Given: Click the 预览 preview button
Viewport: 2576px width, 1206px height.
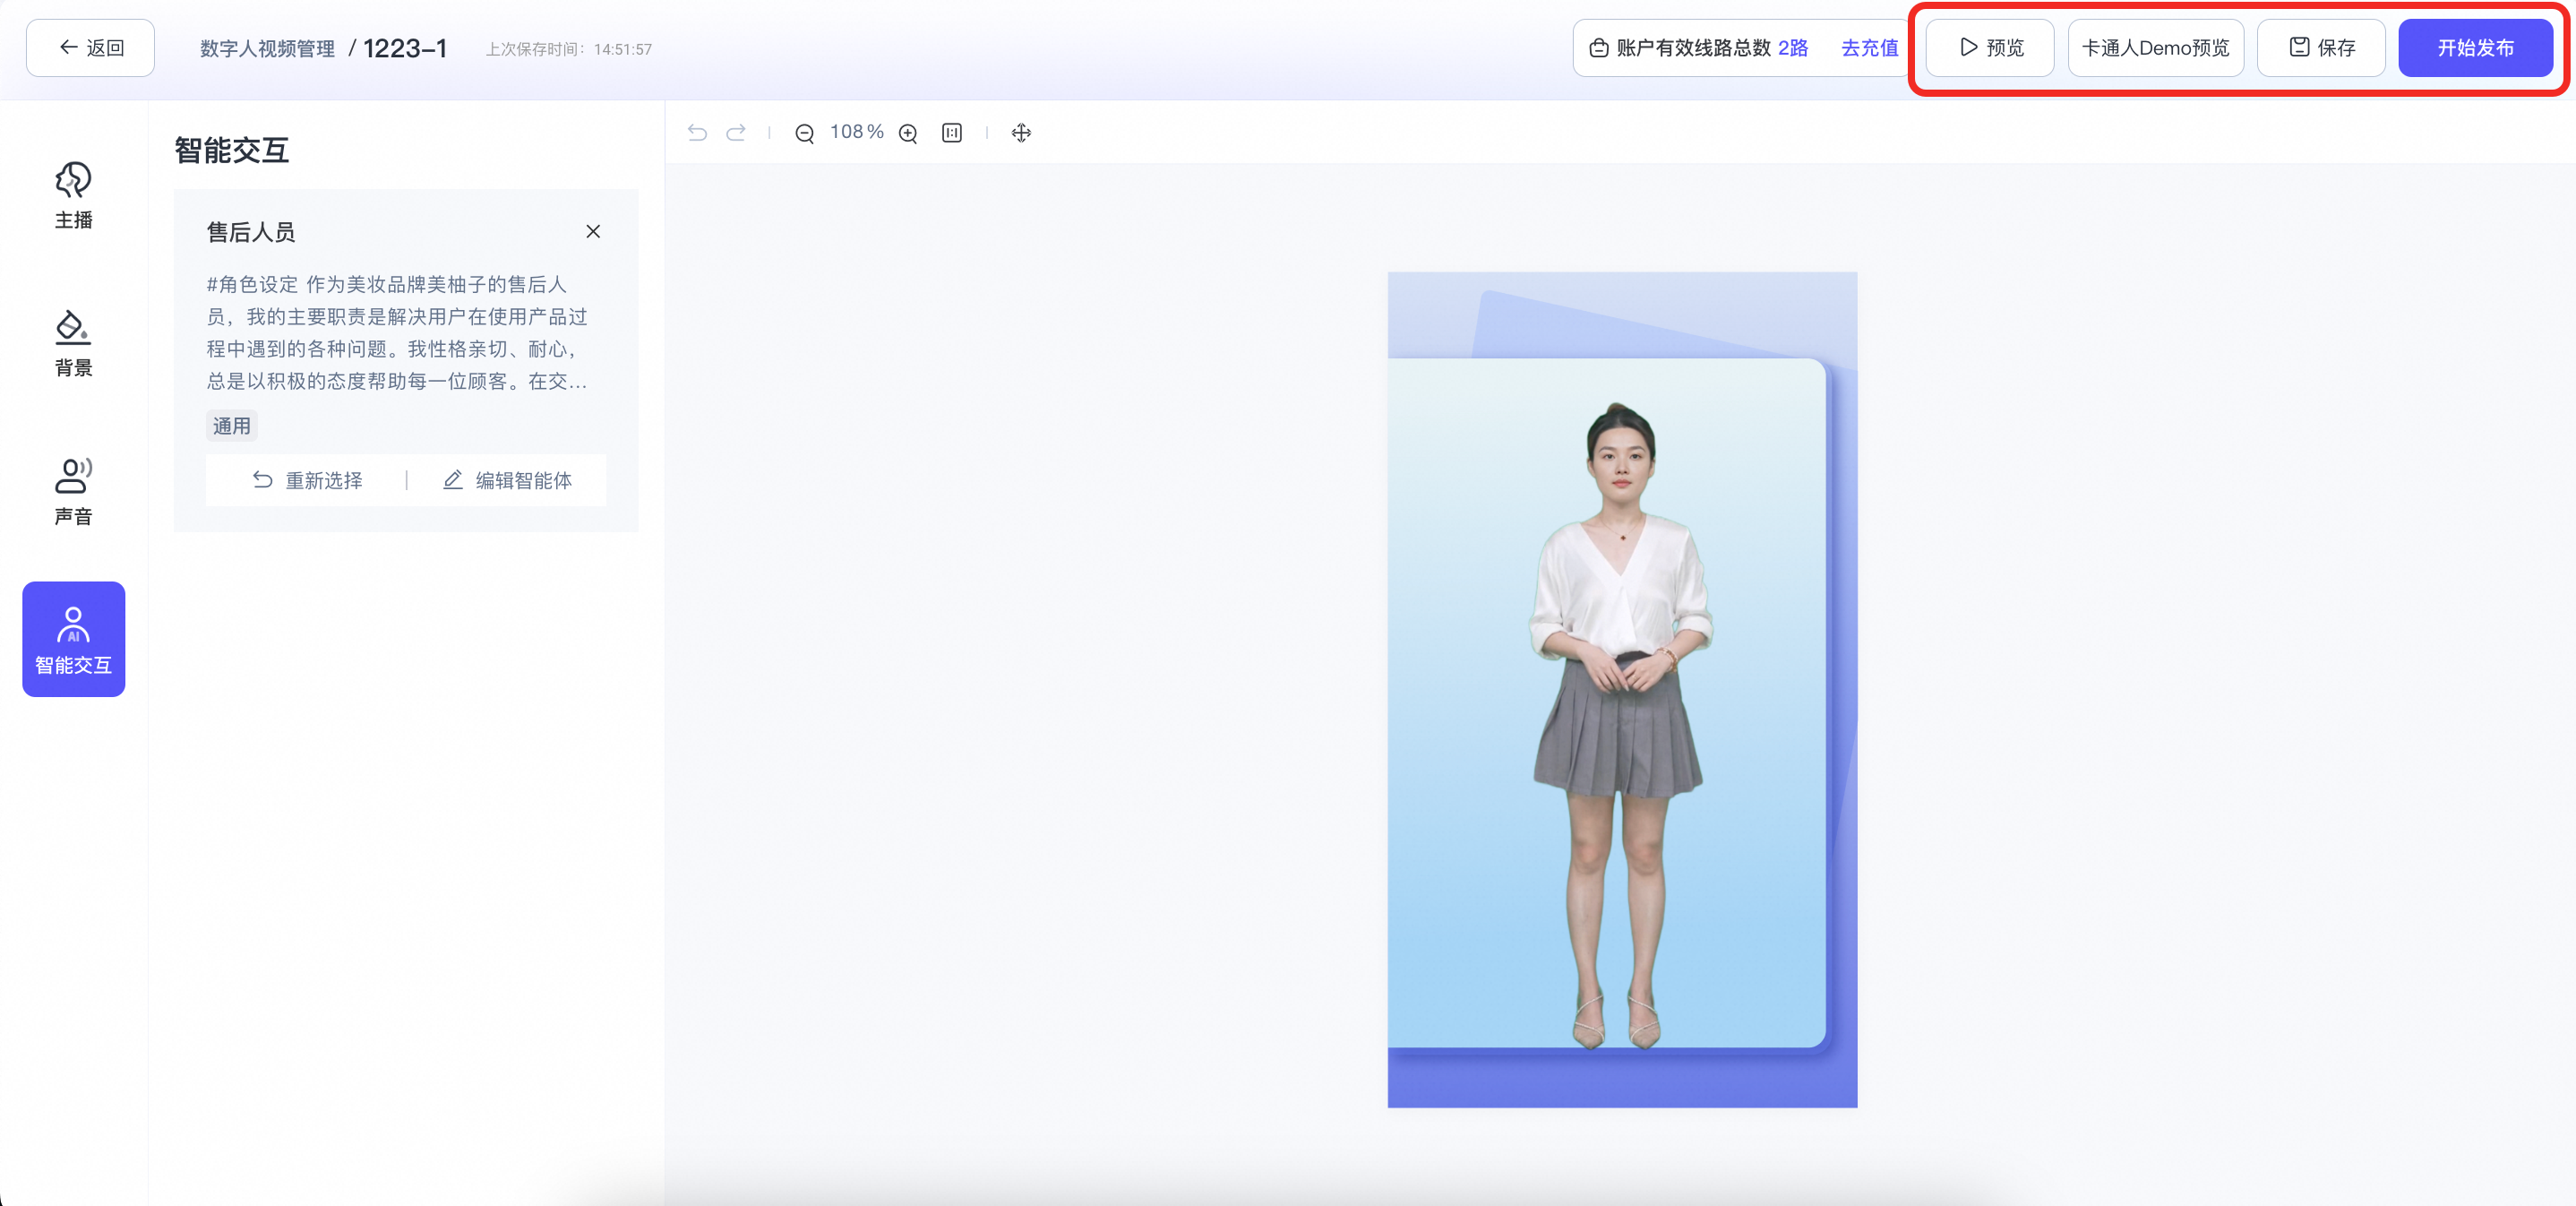Looking at the screenshot, I should click(x=1989, y=48).
